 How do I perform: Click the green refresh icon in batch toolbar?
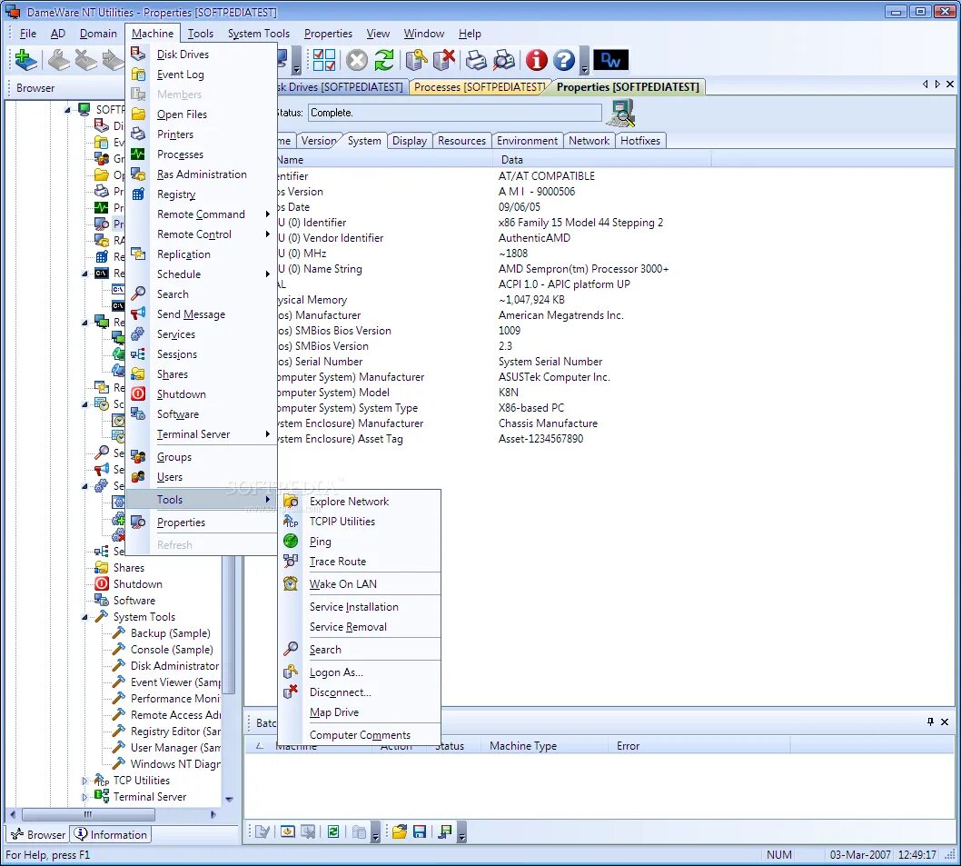(333, 831)
